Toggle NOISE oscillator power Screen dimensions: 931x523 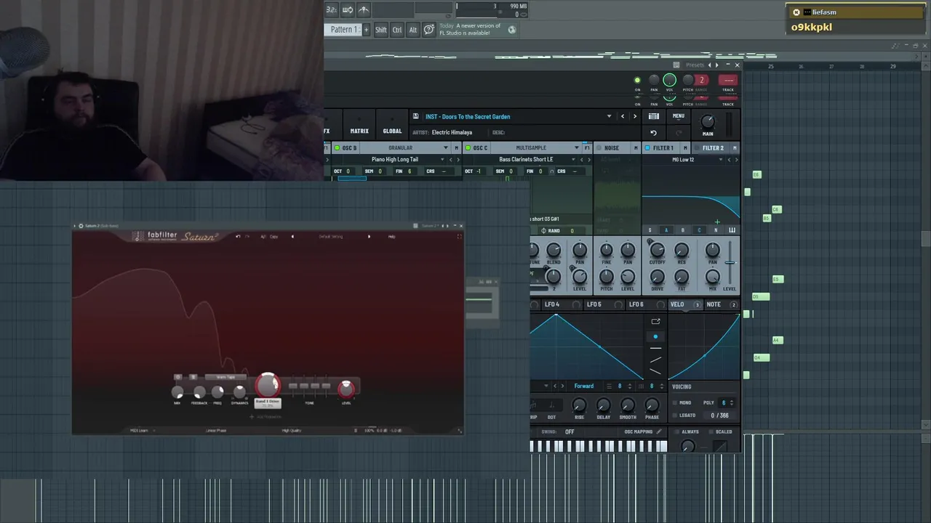[x=599, y=148]
